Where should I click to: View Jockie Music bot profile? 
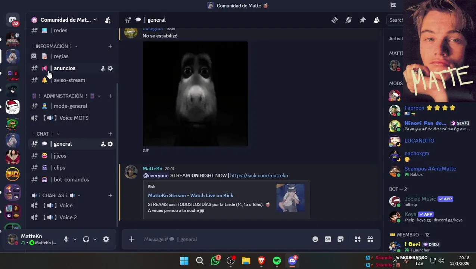(420, 199)
